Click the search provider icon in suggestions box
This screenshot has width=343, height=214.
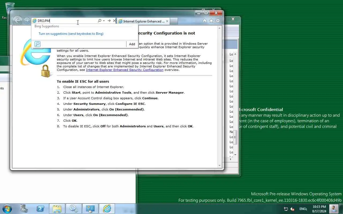pyautogui.click(x=38, y=44)
